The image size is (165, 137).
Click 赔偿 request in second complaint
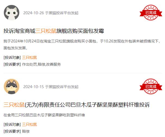tap(26, 131)
